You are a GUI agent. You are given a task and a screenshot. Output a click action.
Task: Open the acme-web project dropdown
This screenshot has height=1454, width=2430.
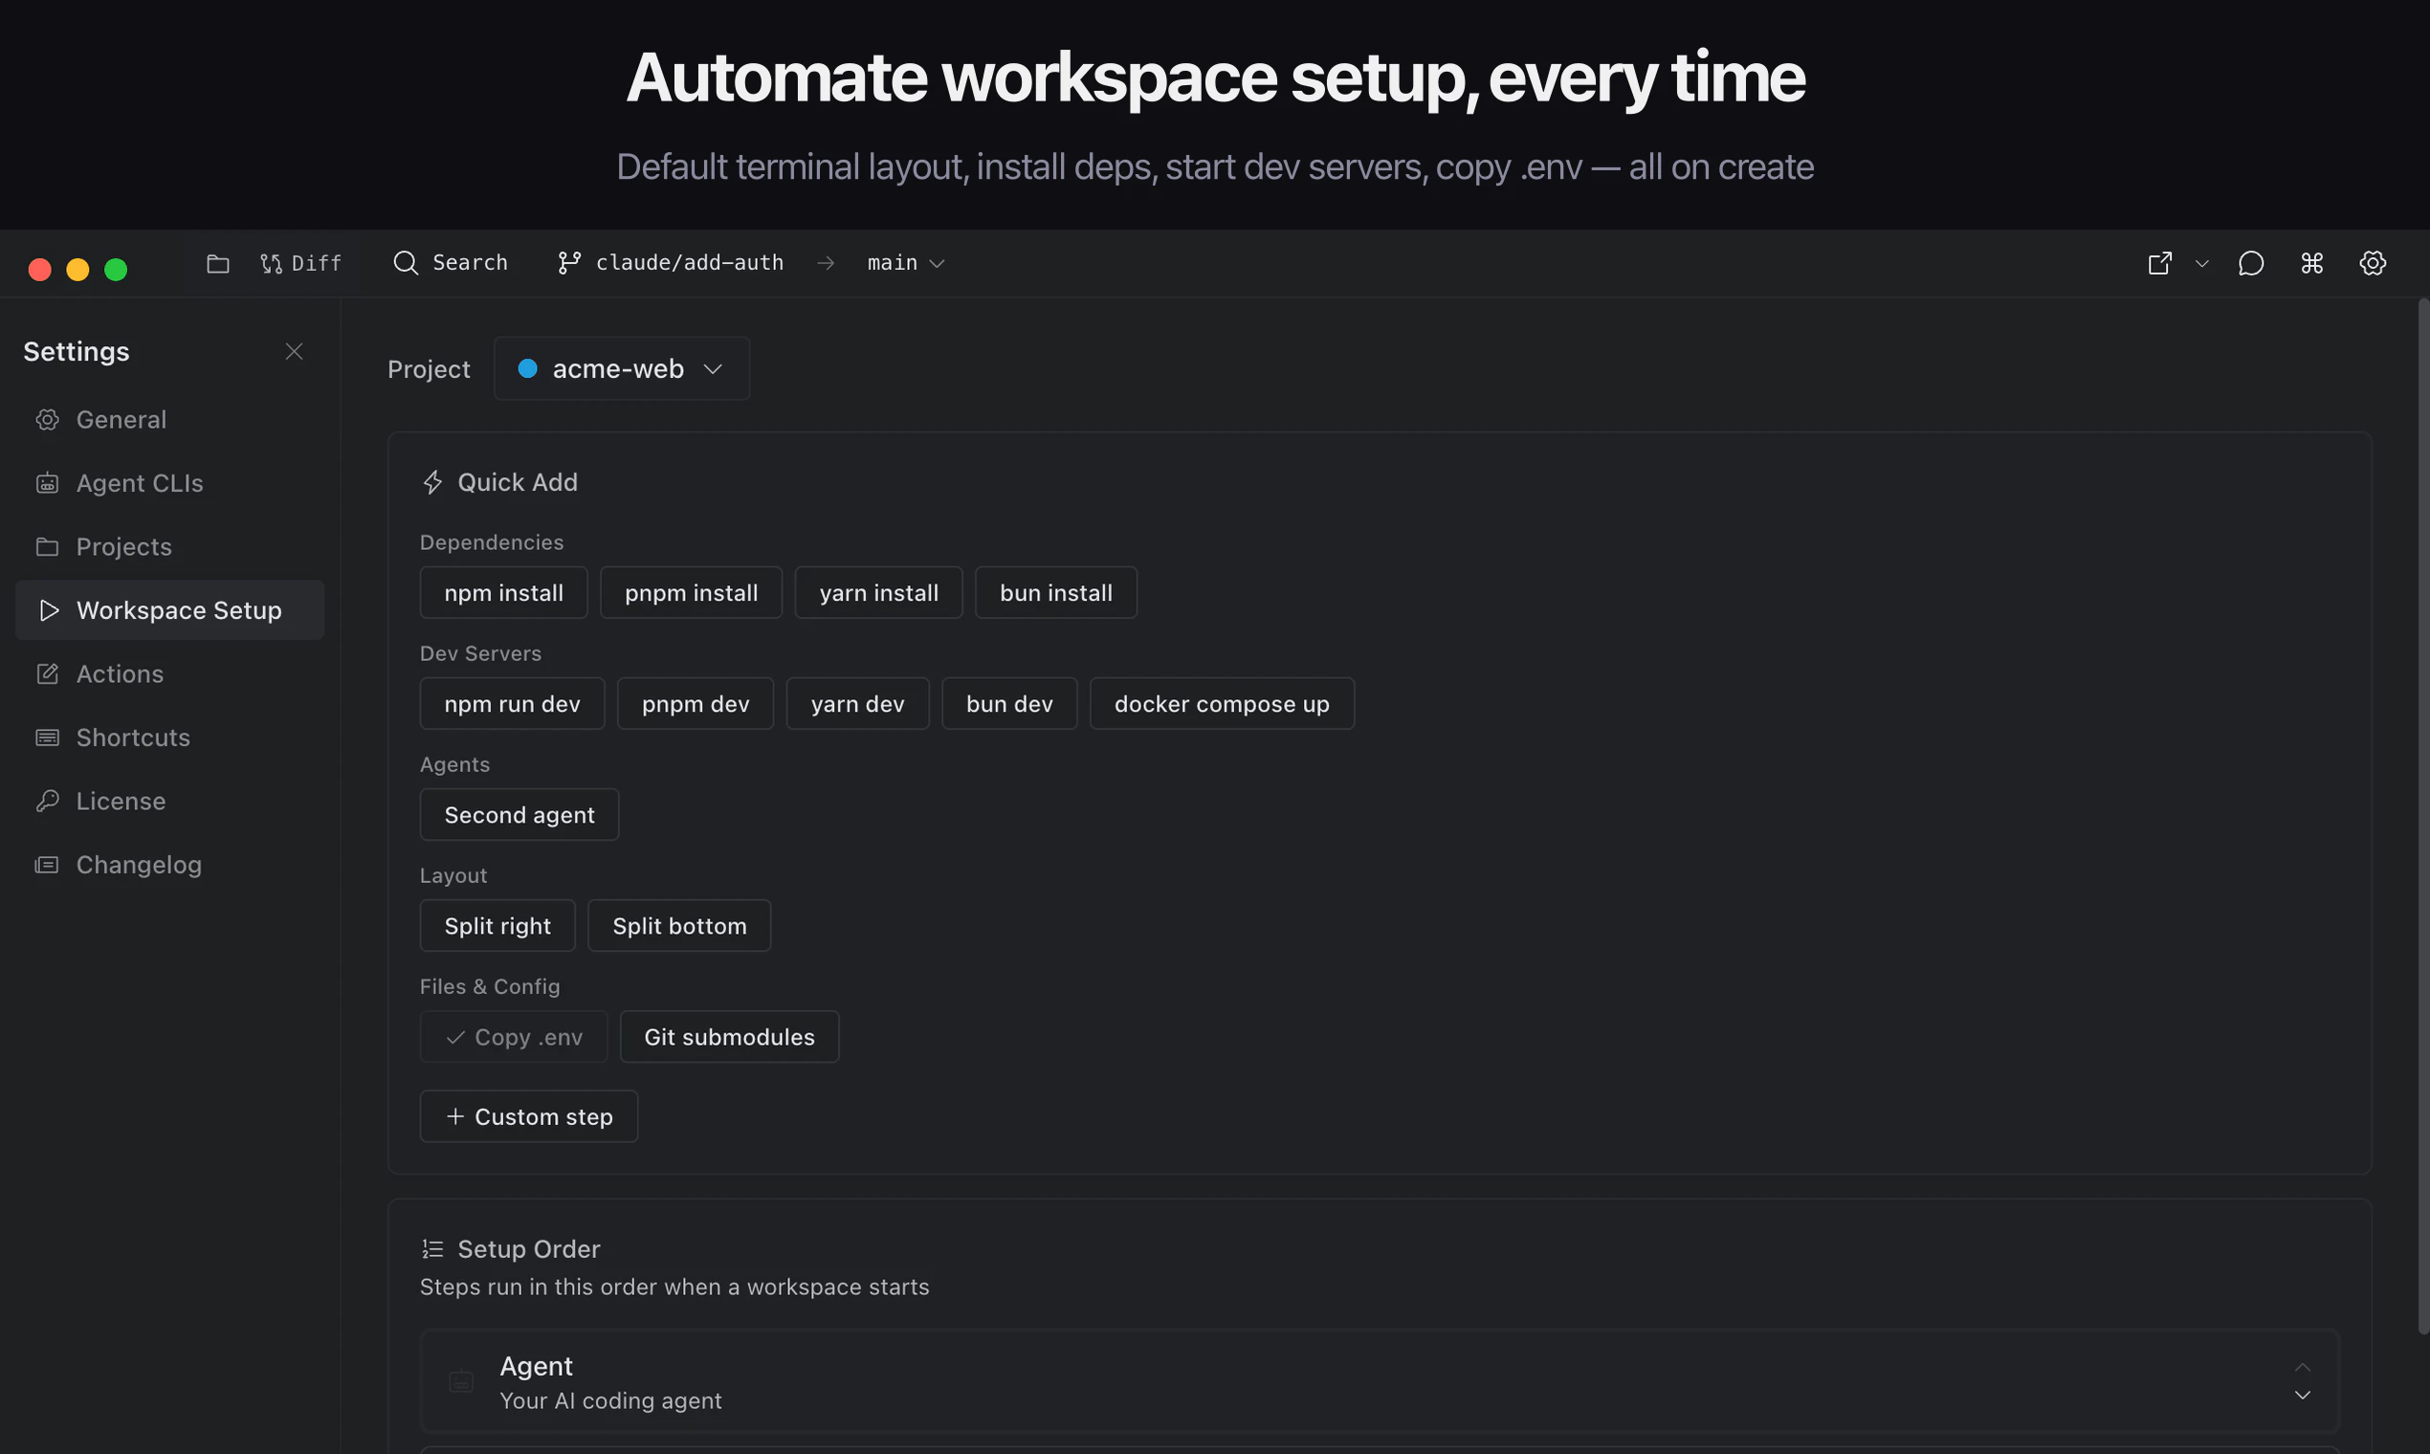coord(621,369)
